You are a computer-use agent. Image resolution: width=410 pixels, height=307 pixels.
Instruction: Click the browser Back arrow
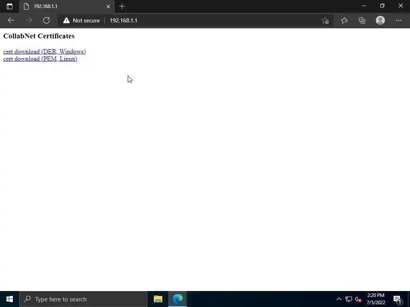pyautogui.click(x=11, y=20)
